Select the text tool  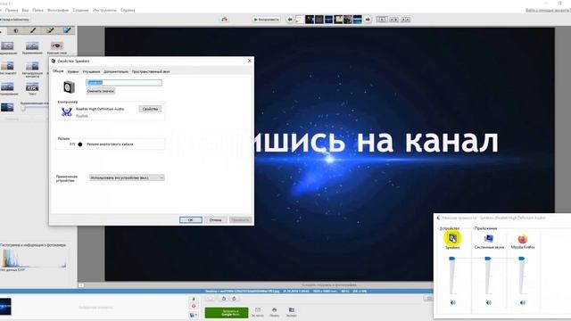[32, 87]
